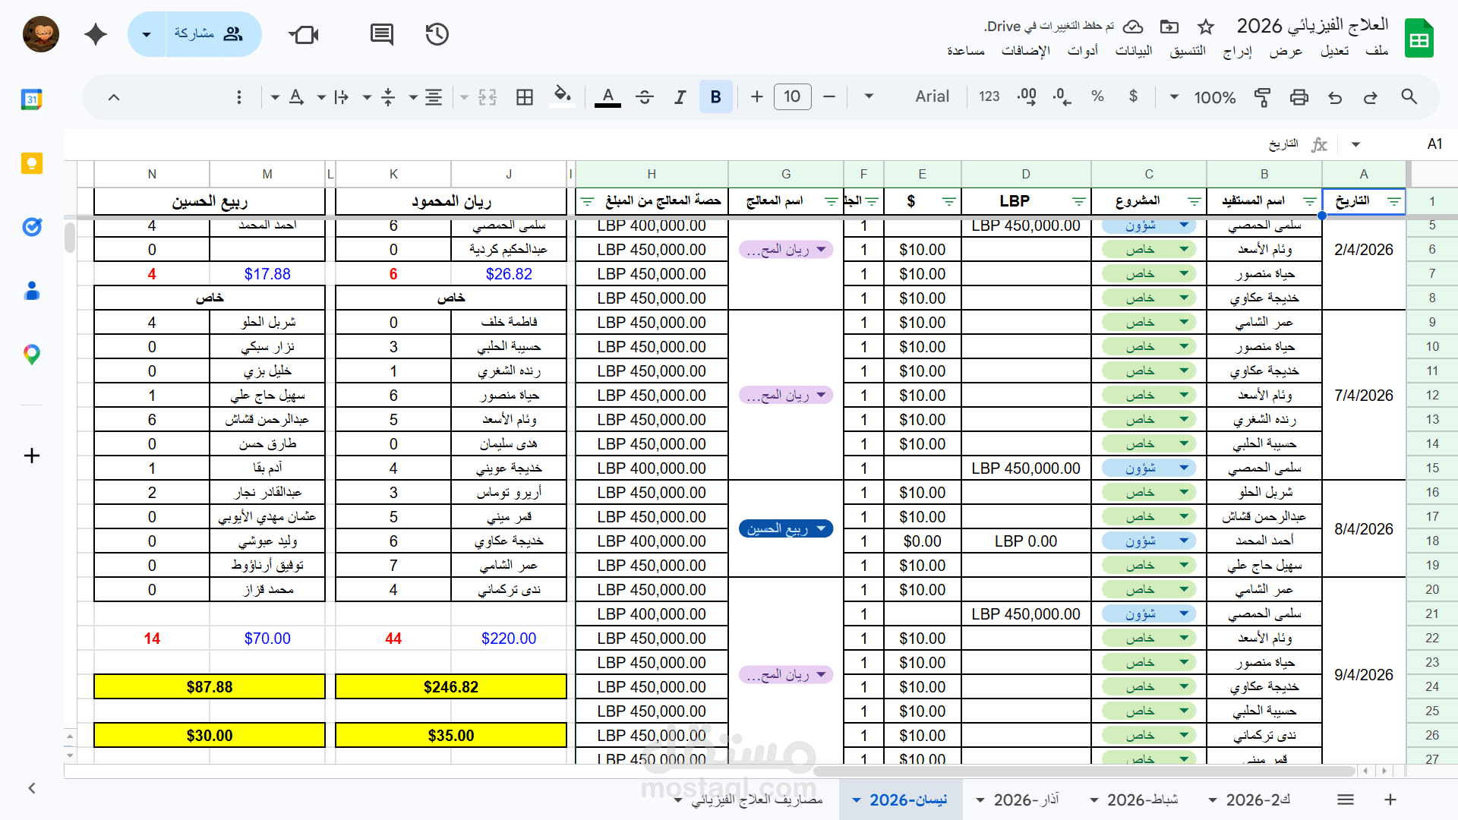Click the font size field
Image resolution: width=1458 pixels, height=820 pixels.
[x=792, y=96]
